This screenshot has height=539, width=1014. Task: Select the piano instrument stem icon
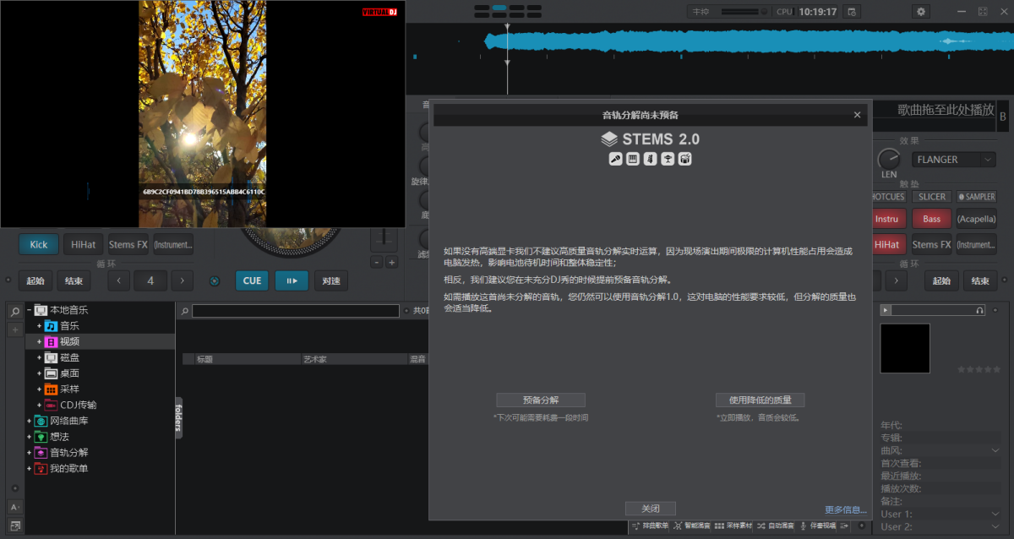click(x=631, y=159)
